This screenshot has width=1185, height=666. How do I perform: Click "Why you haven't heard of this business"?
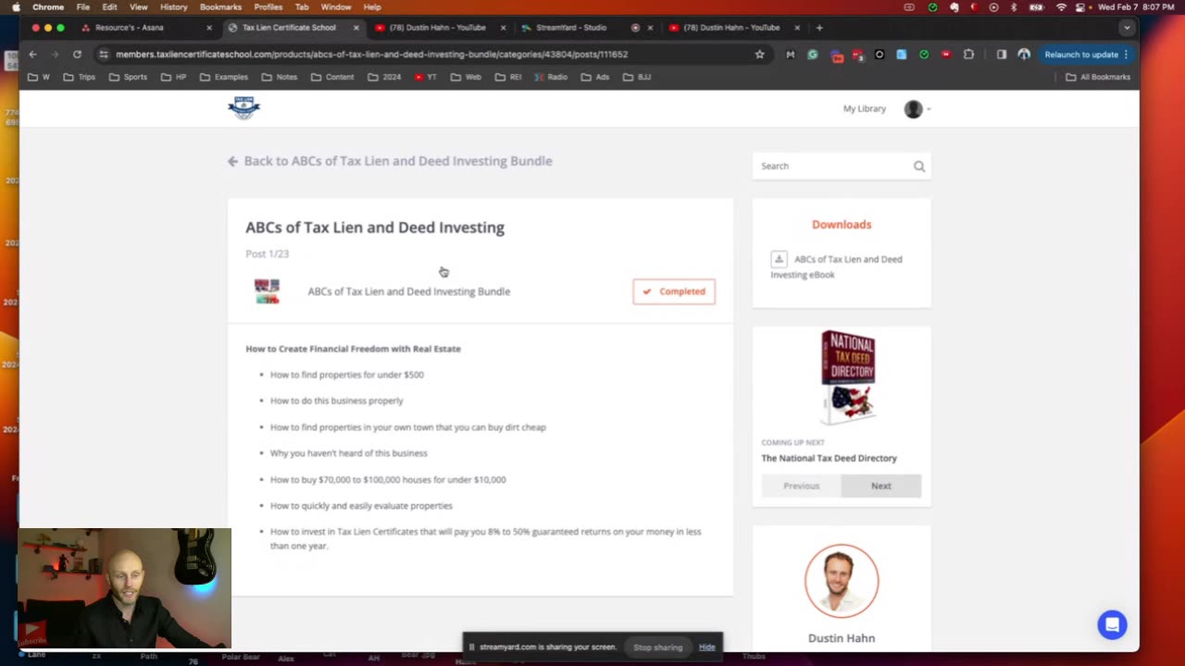349,453
